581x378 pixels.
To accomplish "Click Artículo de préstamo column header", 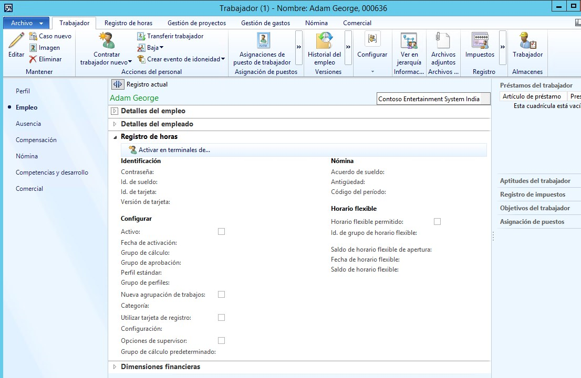I will (x=532, y=96).
